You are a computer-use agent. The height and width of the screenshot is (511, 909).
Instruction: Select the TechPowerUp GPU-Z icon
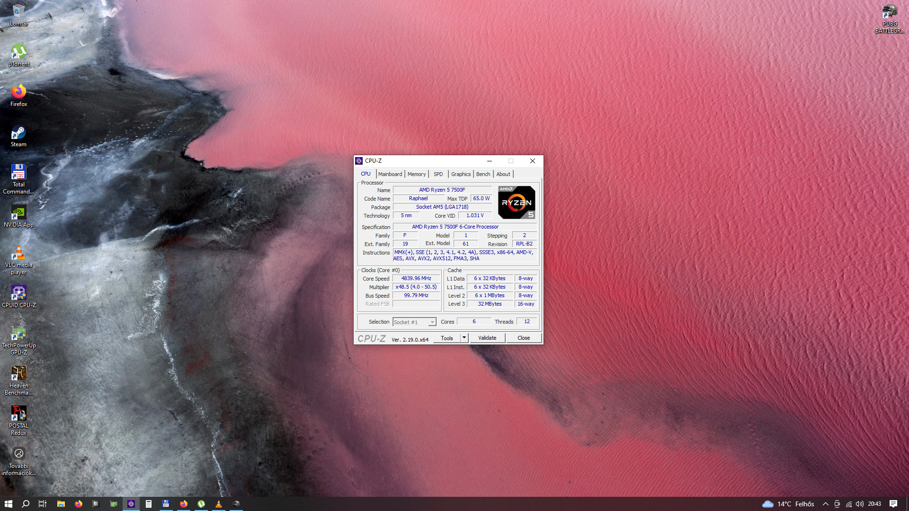click(18, 334)
